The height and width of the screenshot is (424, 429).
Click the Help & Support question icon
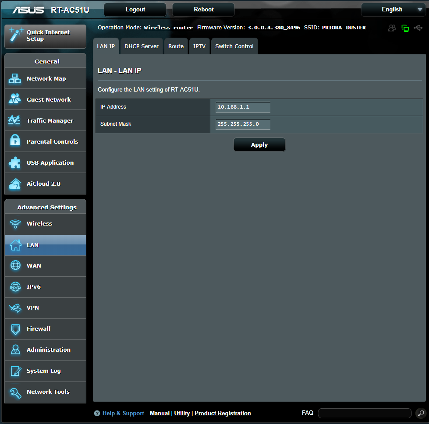97,413
